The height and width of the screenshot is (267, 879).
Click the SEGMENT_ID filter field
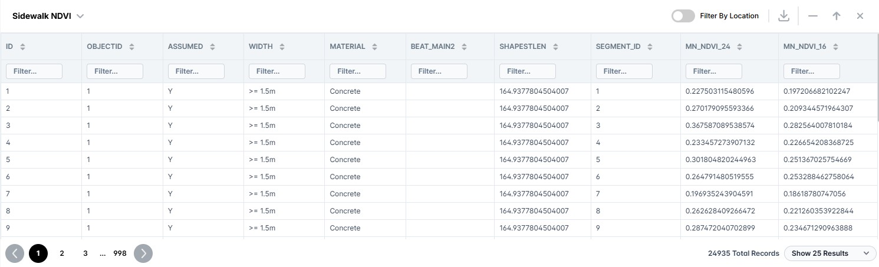[624, 71]
